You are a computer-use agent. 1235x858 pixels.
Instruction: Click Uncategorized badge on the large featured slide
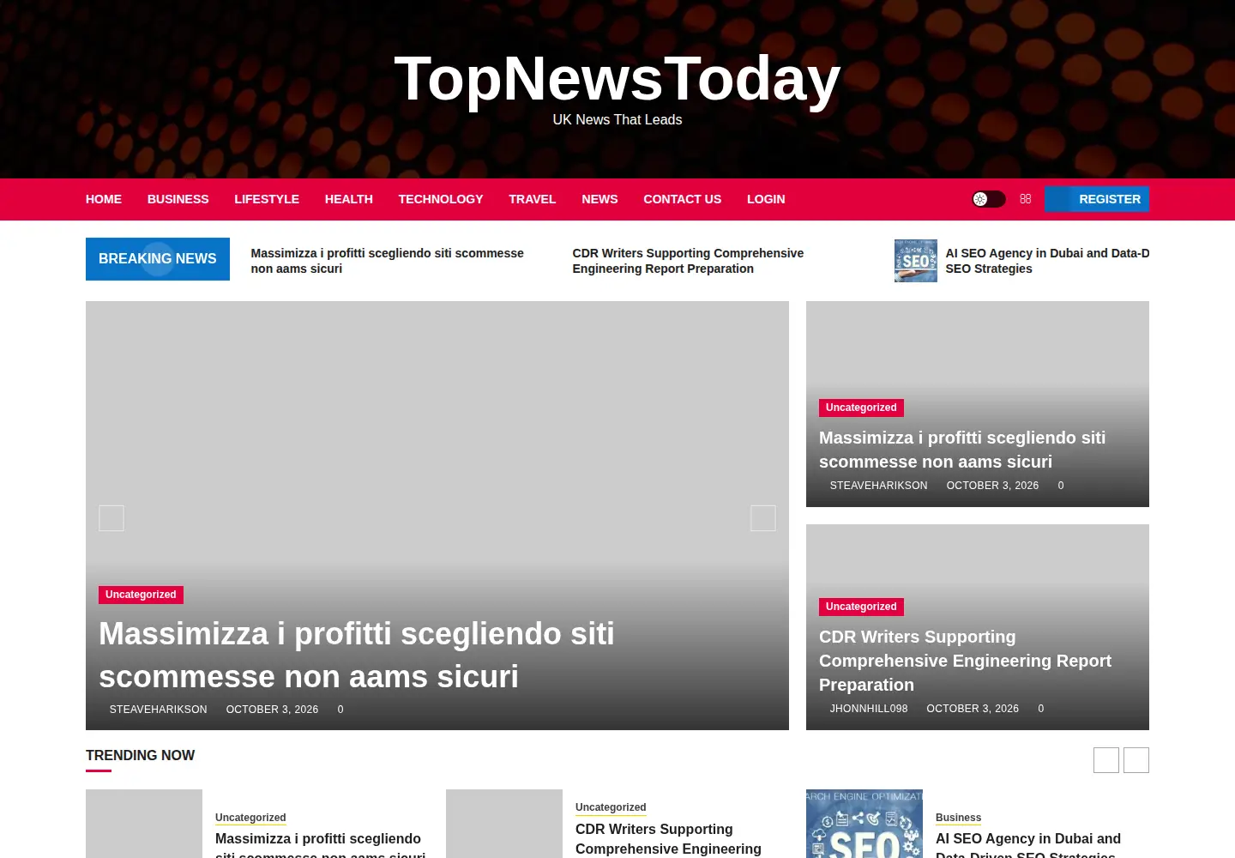click(141, 595)
